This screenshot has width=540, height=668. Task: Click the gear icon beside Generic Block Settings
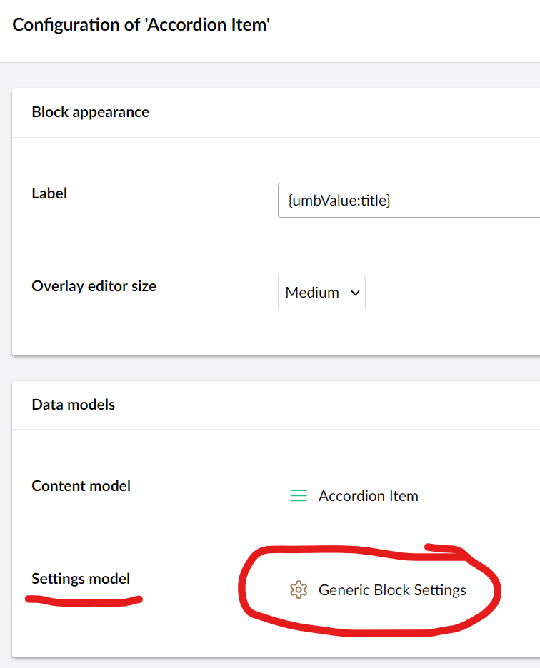pos(299,589)
